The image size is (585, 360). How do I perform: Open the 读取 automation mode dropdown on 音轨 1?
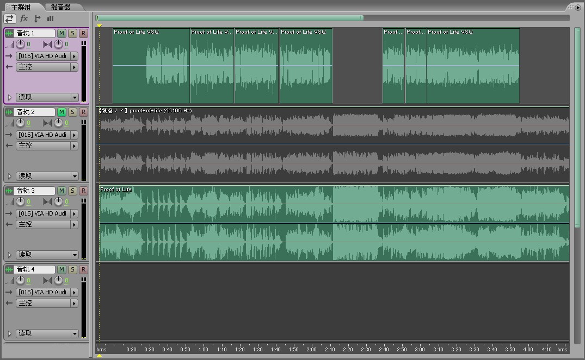(47, 98)
